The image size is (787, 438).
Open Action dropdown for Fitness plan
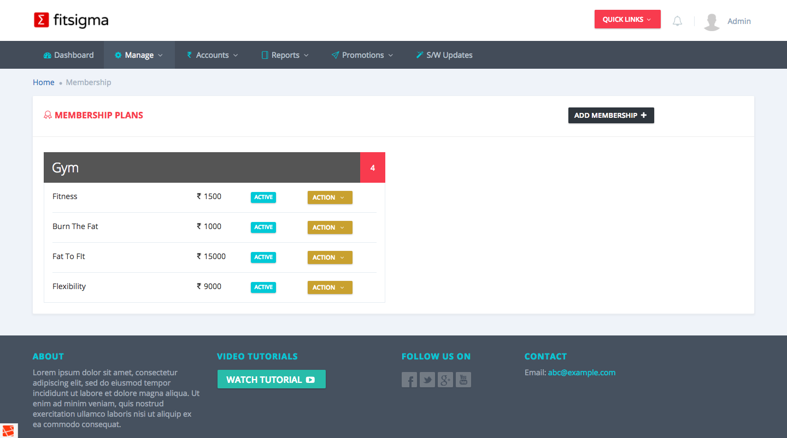point(330,197)
